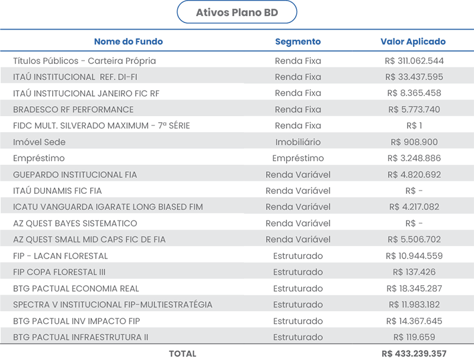Select AZ QUEST BAYES SISTEMATICO row

75,223
